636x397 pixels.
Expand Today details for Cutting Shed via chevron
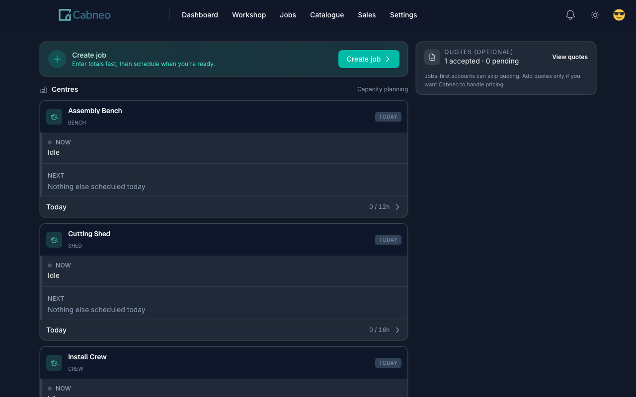pyautogui.click(x=397, y=330)
